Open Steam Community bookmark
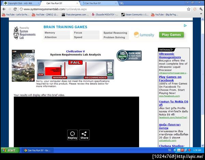 (x=135, y=15)
